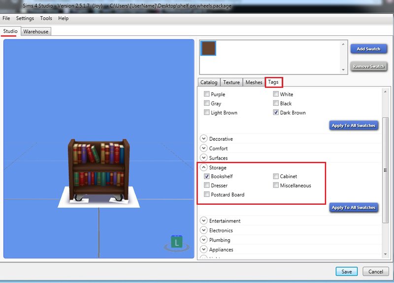
Task: Open the Meshes tab
Action: (x=254, y=82)
